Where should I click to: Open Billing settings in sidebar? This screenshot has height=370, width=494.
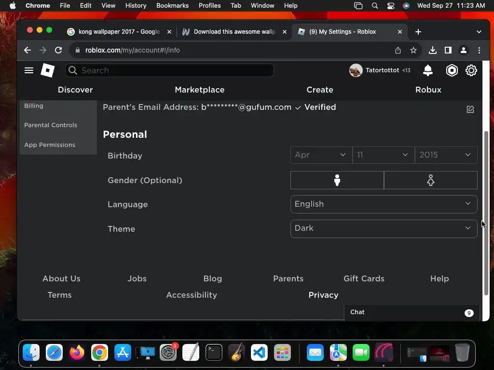pyautogui.click(x=34, y=106)
